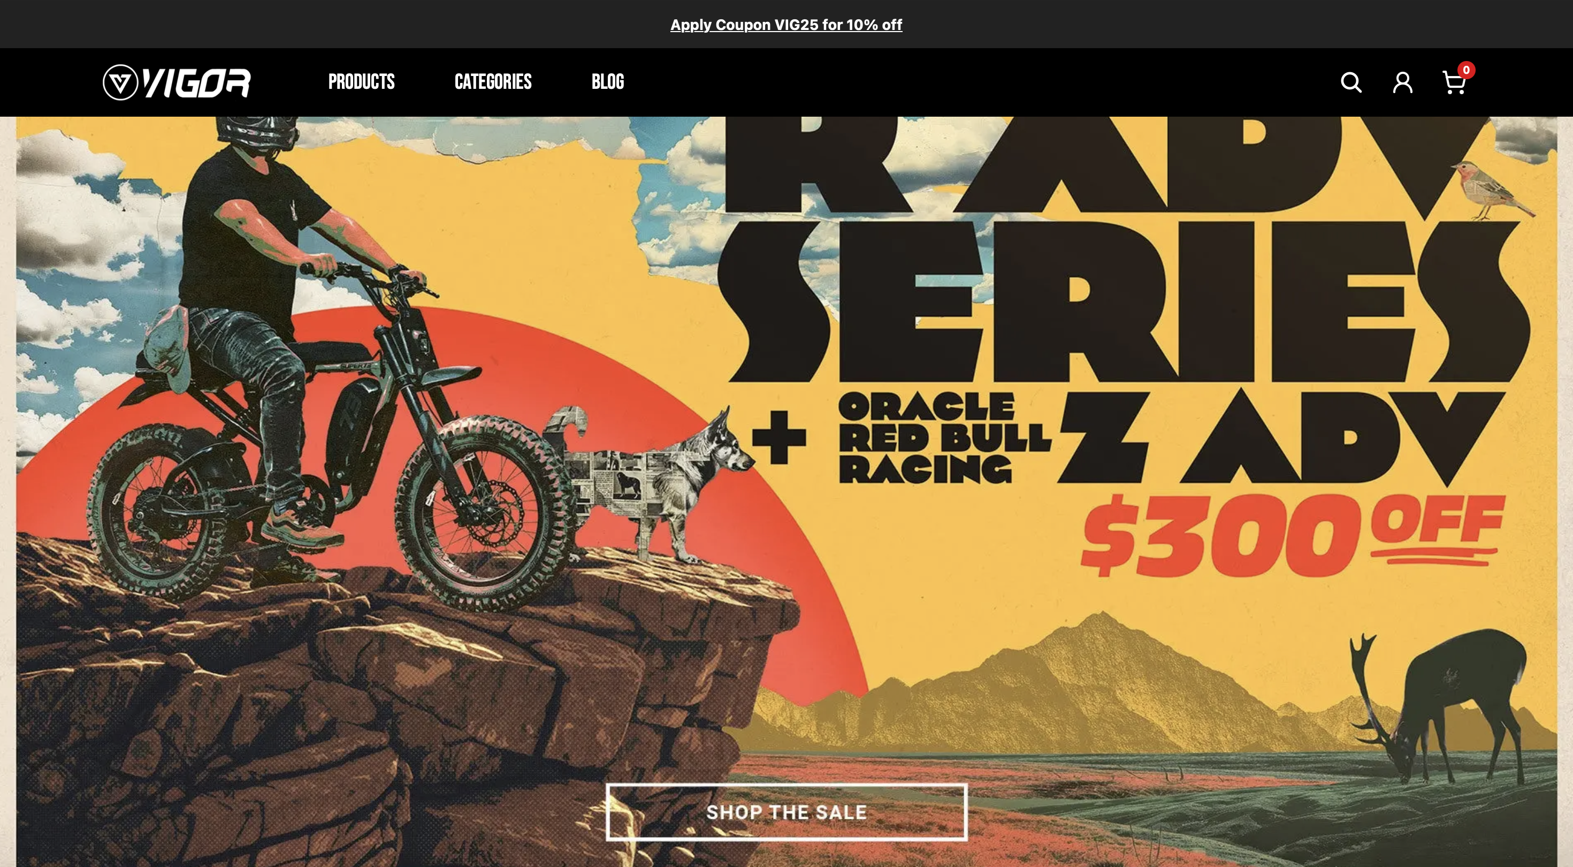The image size is (1573, 867).
Task: Go to the Blog page
Action: pos(608,82)
